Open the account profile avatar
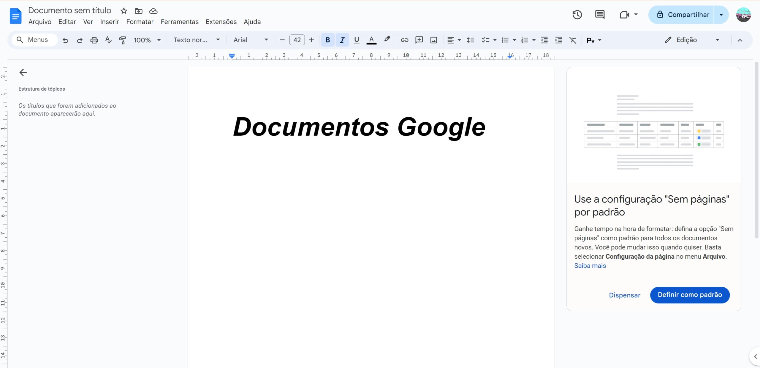Screen dimensions: 760x368 pyautogui.click(x=743, y=15)
